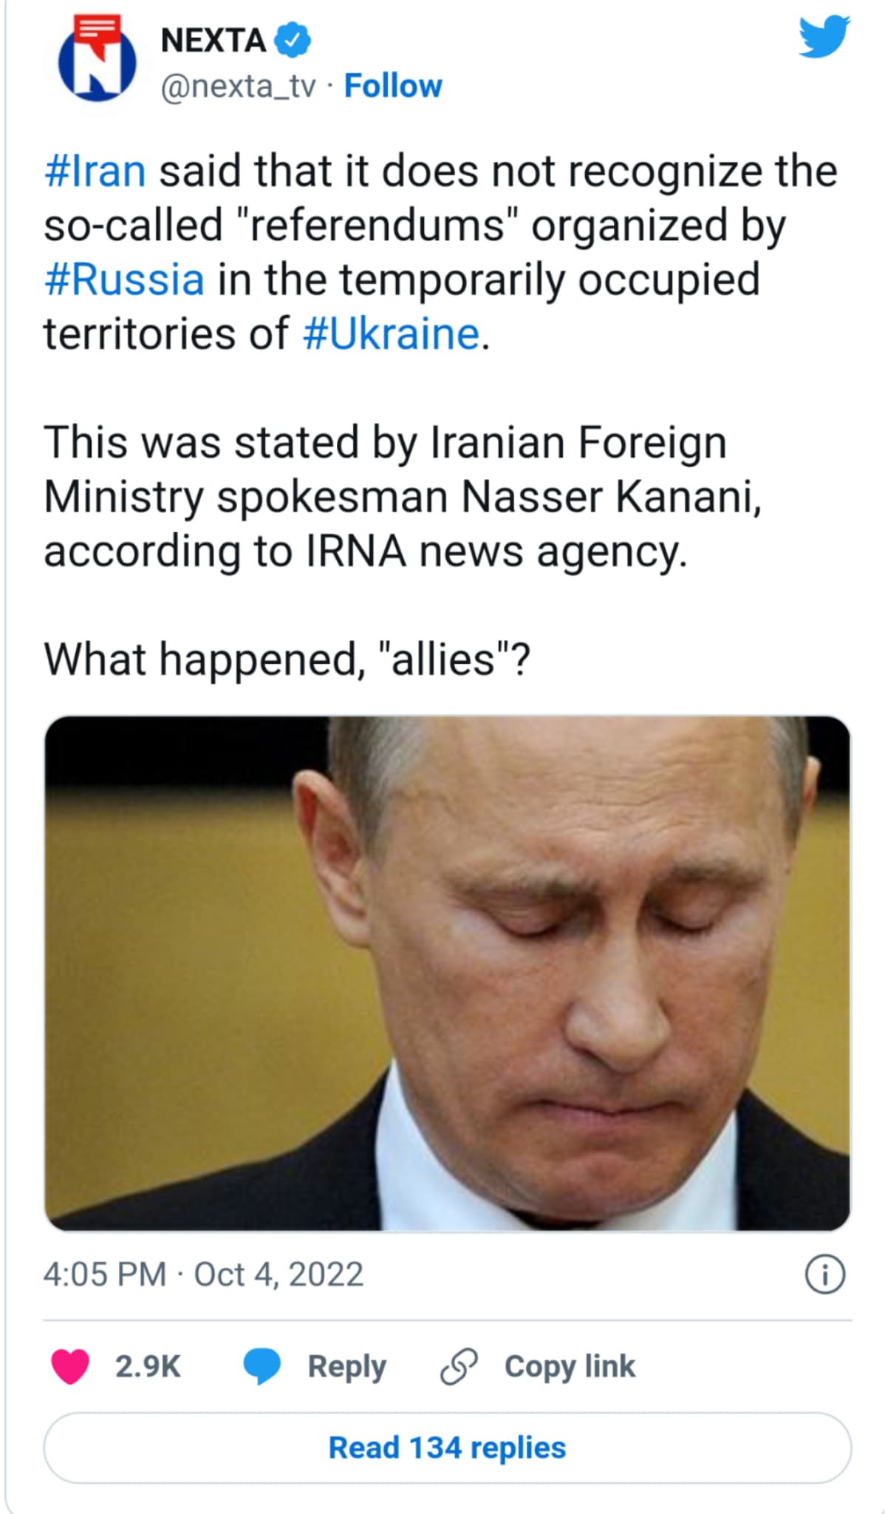Click the blue verified badge
Image resolution: width=885 pixels, height=1514 pixels.
coord(293,40)
